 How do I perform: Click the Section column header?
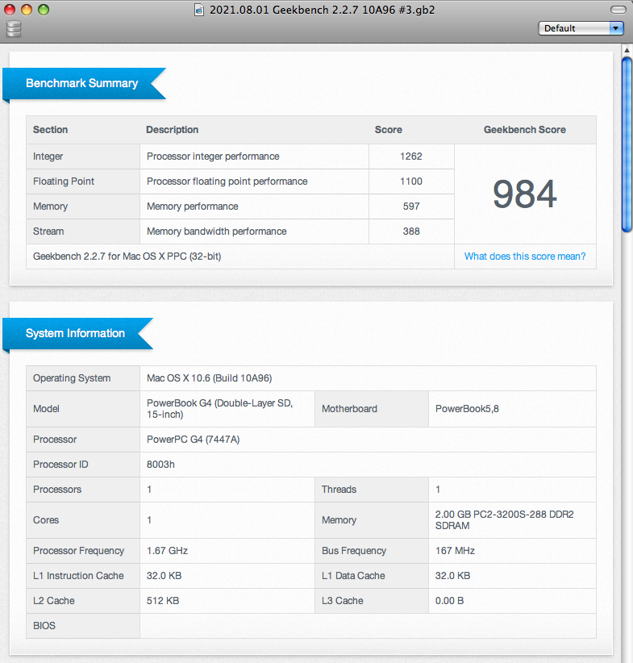coord(50,129)
